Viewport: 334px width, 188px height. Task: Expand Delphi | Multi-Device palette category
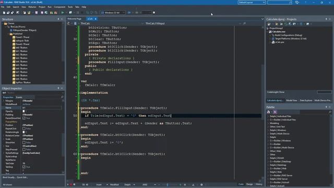click(268, 134)
